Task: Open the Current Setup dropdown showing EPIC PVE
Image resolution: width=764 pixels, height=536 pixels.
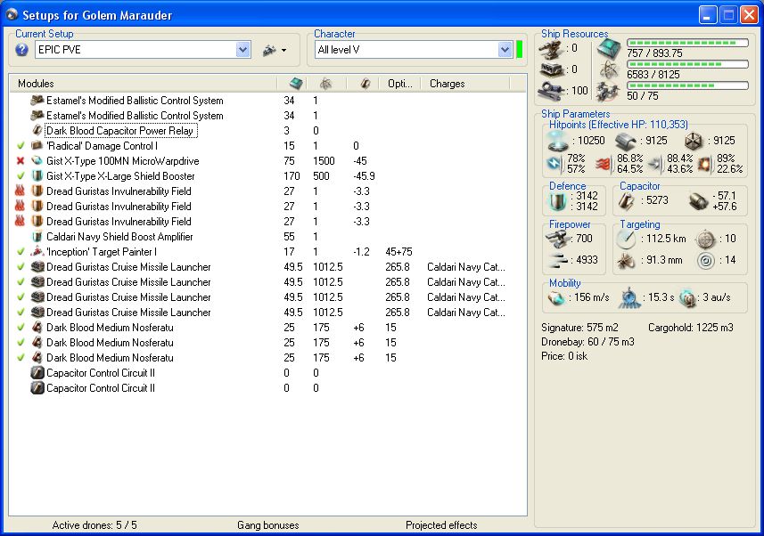Action: pyautogui.click(x=242, y=50)
